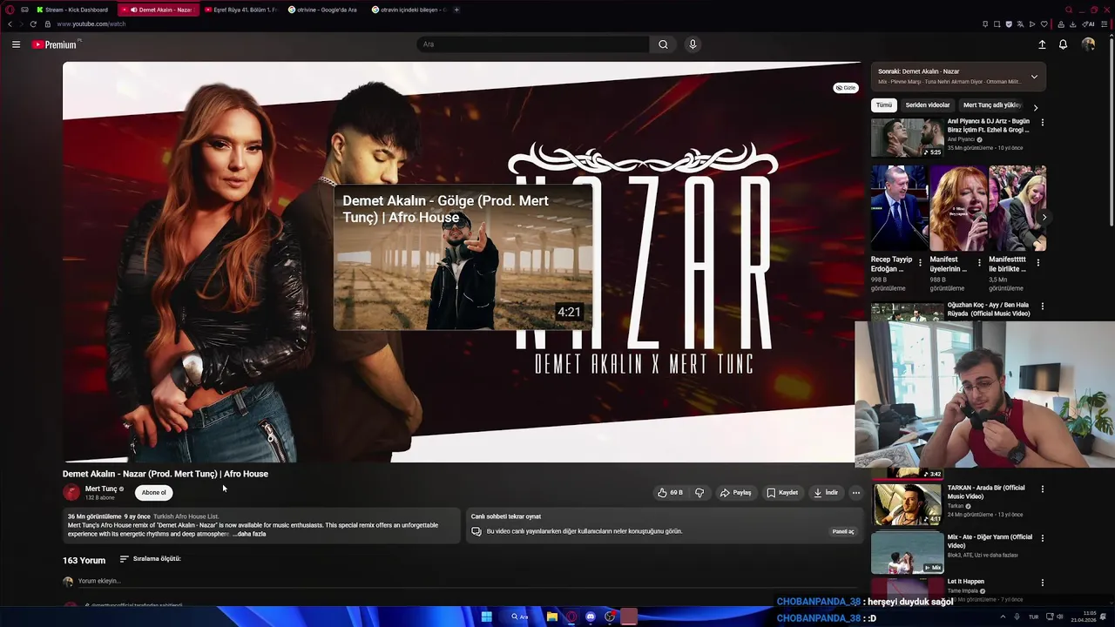The image size is (1115, 627).
Task: Share the video via Paylaş
Action: [736, 493]
